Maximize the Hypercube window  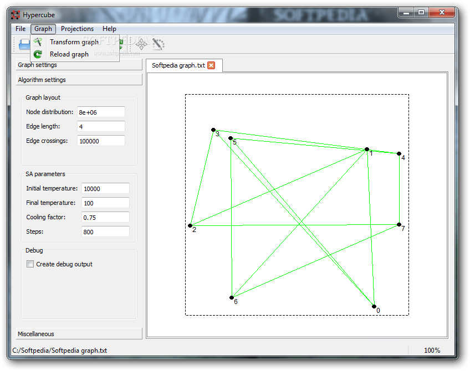coord(421,13)
